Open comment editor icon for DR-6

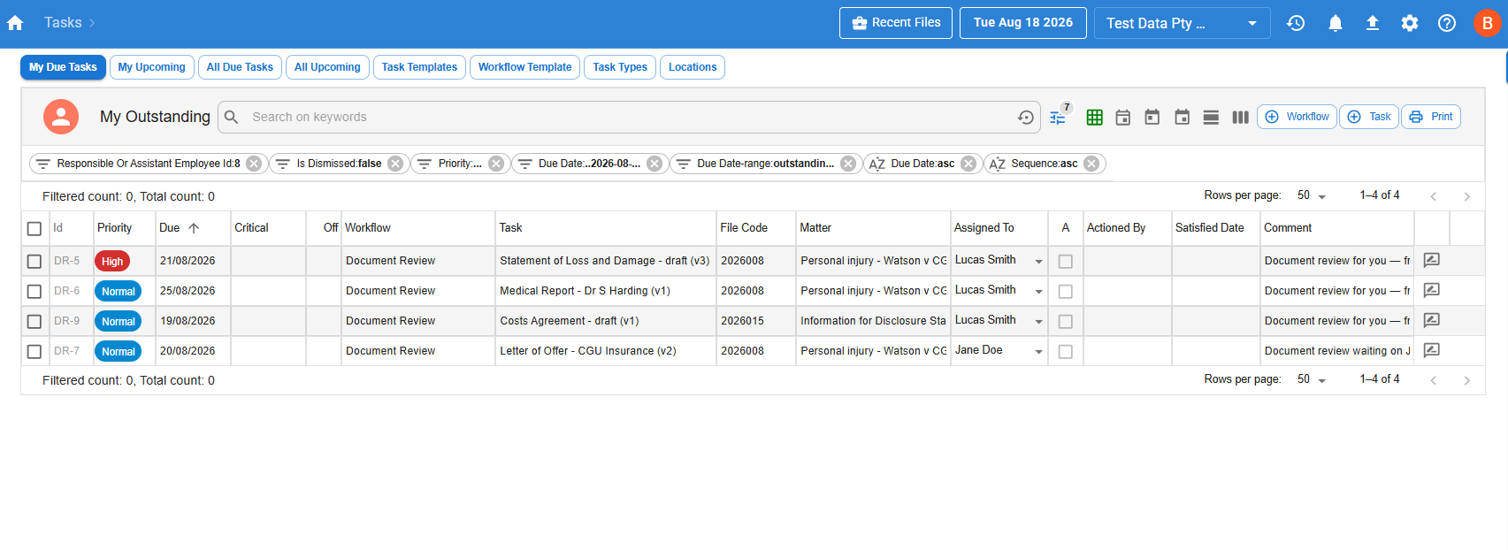click(1432, 290)
